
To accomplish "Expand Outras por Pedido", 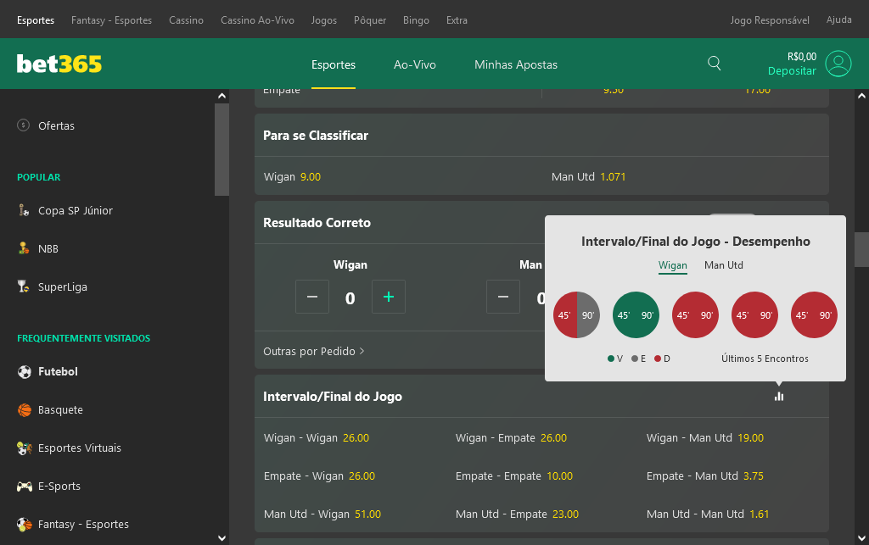I will click(x=314, y=352).
